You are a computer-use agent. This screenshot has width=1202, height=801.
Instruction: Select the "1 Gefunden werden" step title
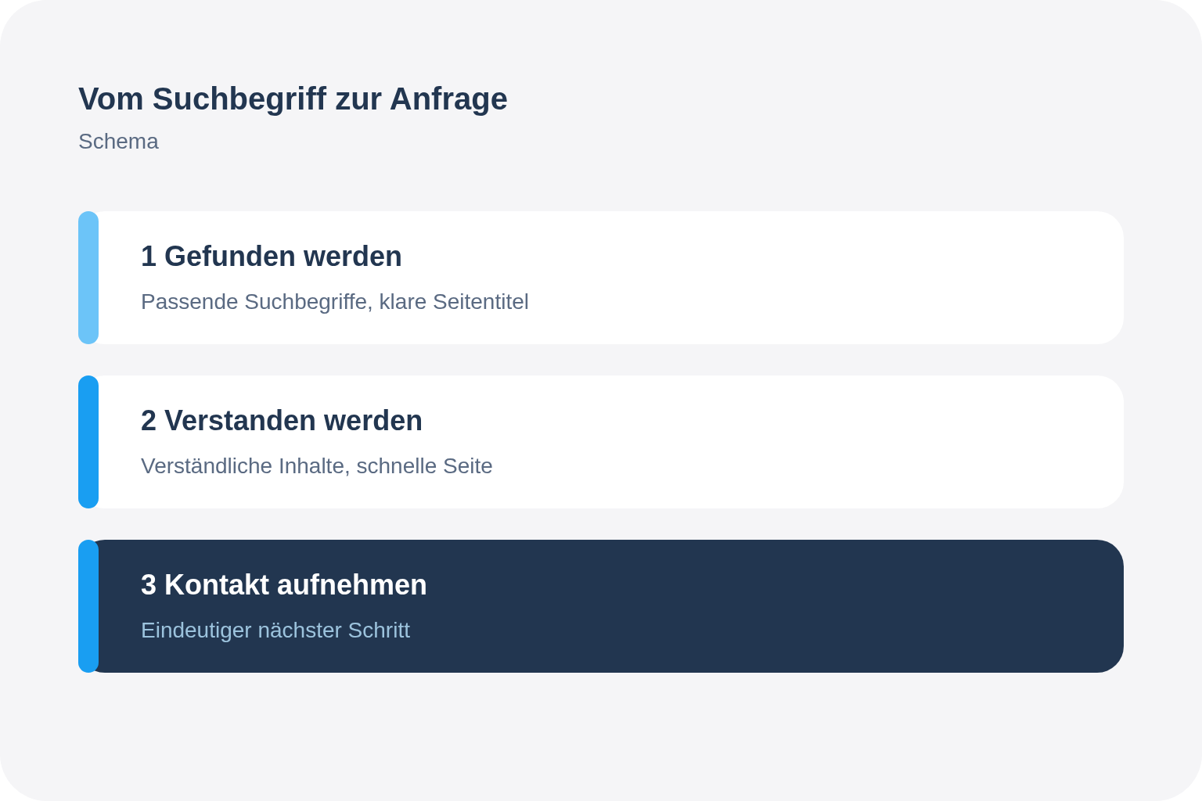(x=271, y=257)
